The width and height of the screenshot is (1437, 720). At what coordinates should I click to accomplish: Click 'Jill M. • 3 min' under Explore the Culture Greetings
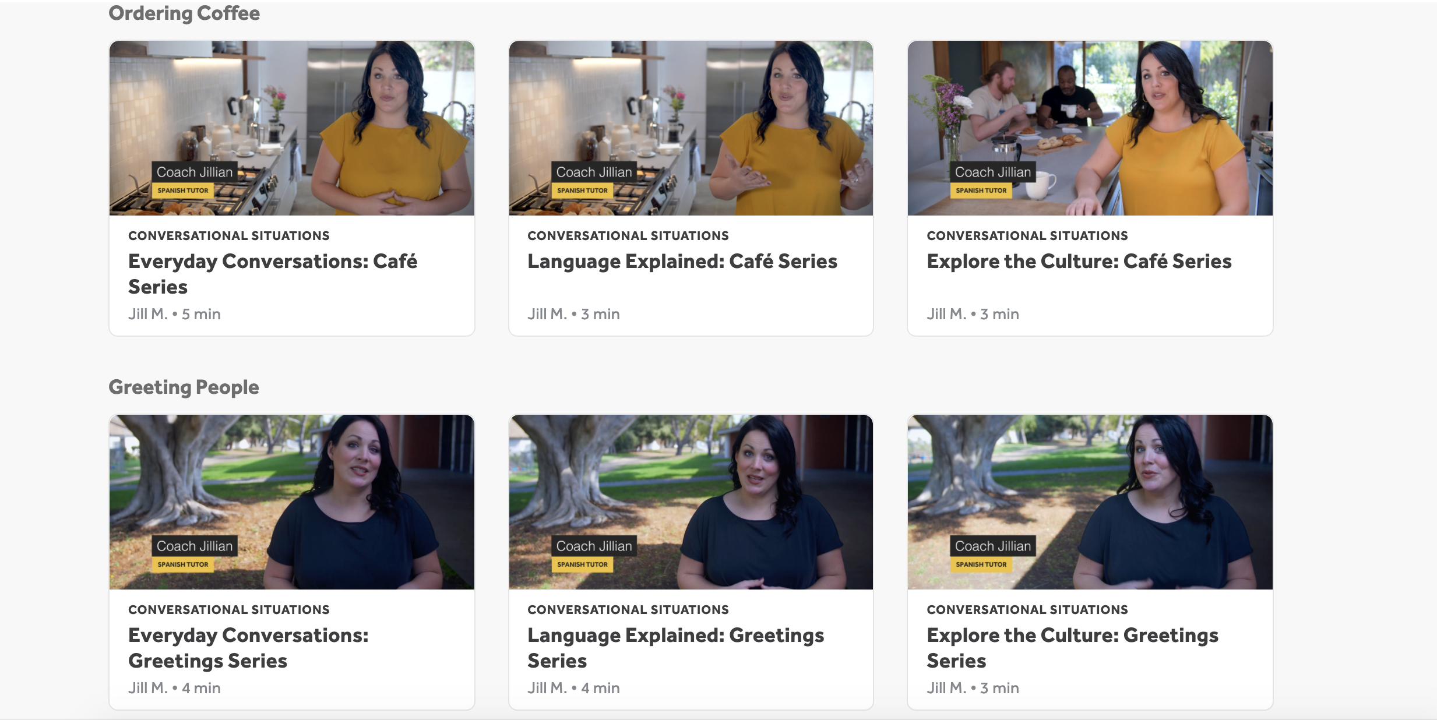point(973,688)
